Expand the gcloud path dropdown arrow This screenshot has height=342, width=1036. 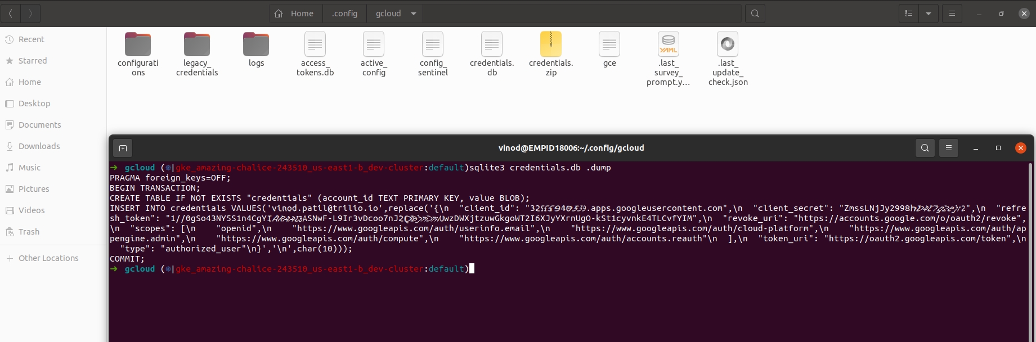(x=414, y=13)
